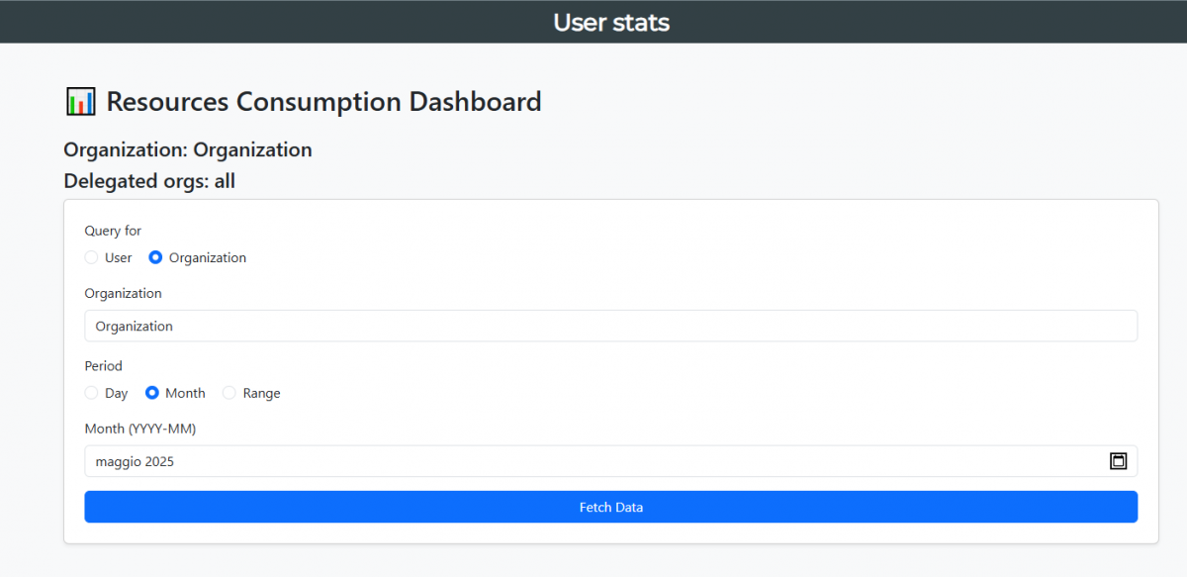Choose the Day period radio button
Screen dimensions: 1187x577
pyautogui.click(x=92, y=393)
